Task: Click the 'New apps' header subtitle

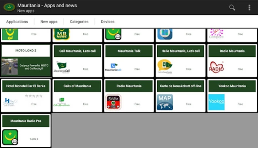Action: [x=26, y=11]
